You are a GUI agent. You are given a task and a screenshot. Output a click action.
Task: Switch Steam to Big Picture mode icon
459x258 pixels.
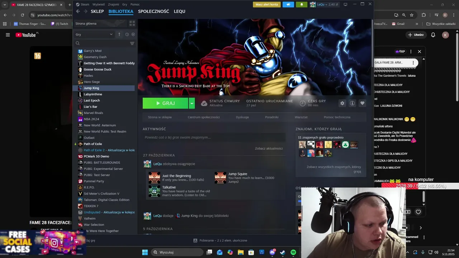point(345,5)
